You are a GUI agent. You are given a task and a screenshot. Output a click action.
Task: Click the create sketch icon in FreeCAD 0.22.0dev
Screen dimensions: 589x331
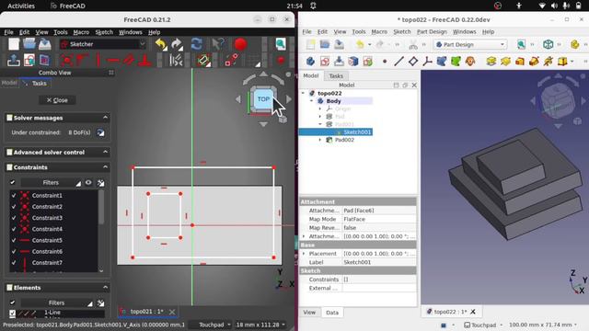(325, 61)
